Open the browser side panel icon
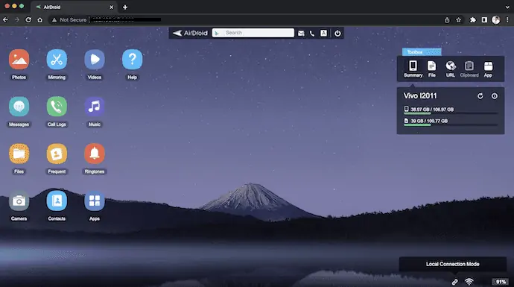 [484, 20]
